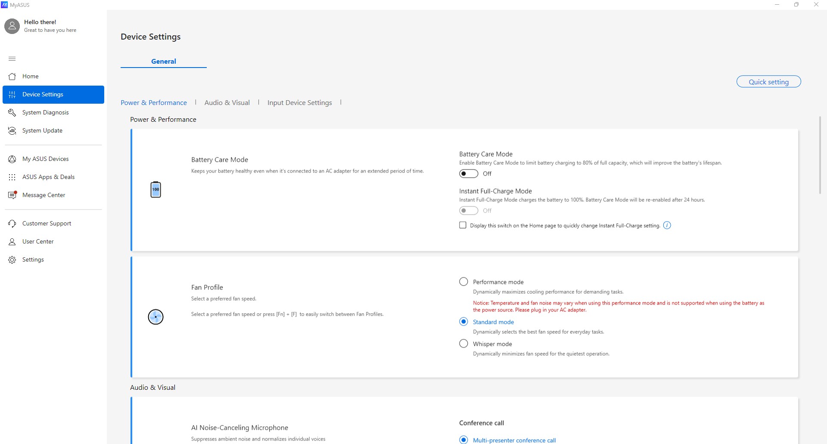Screen dimensions: 827x444
Task: Open ASUS Apps & Deals grid icon
Action: click(12, 177)
